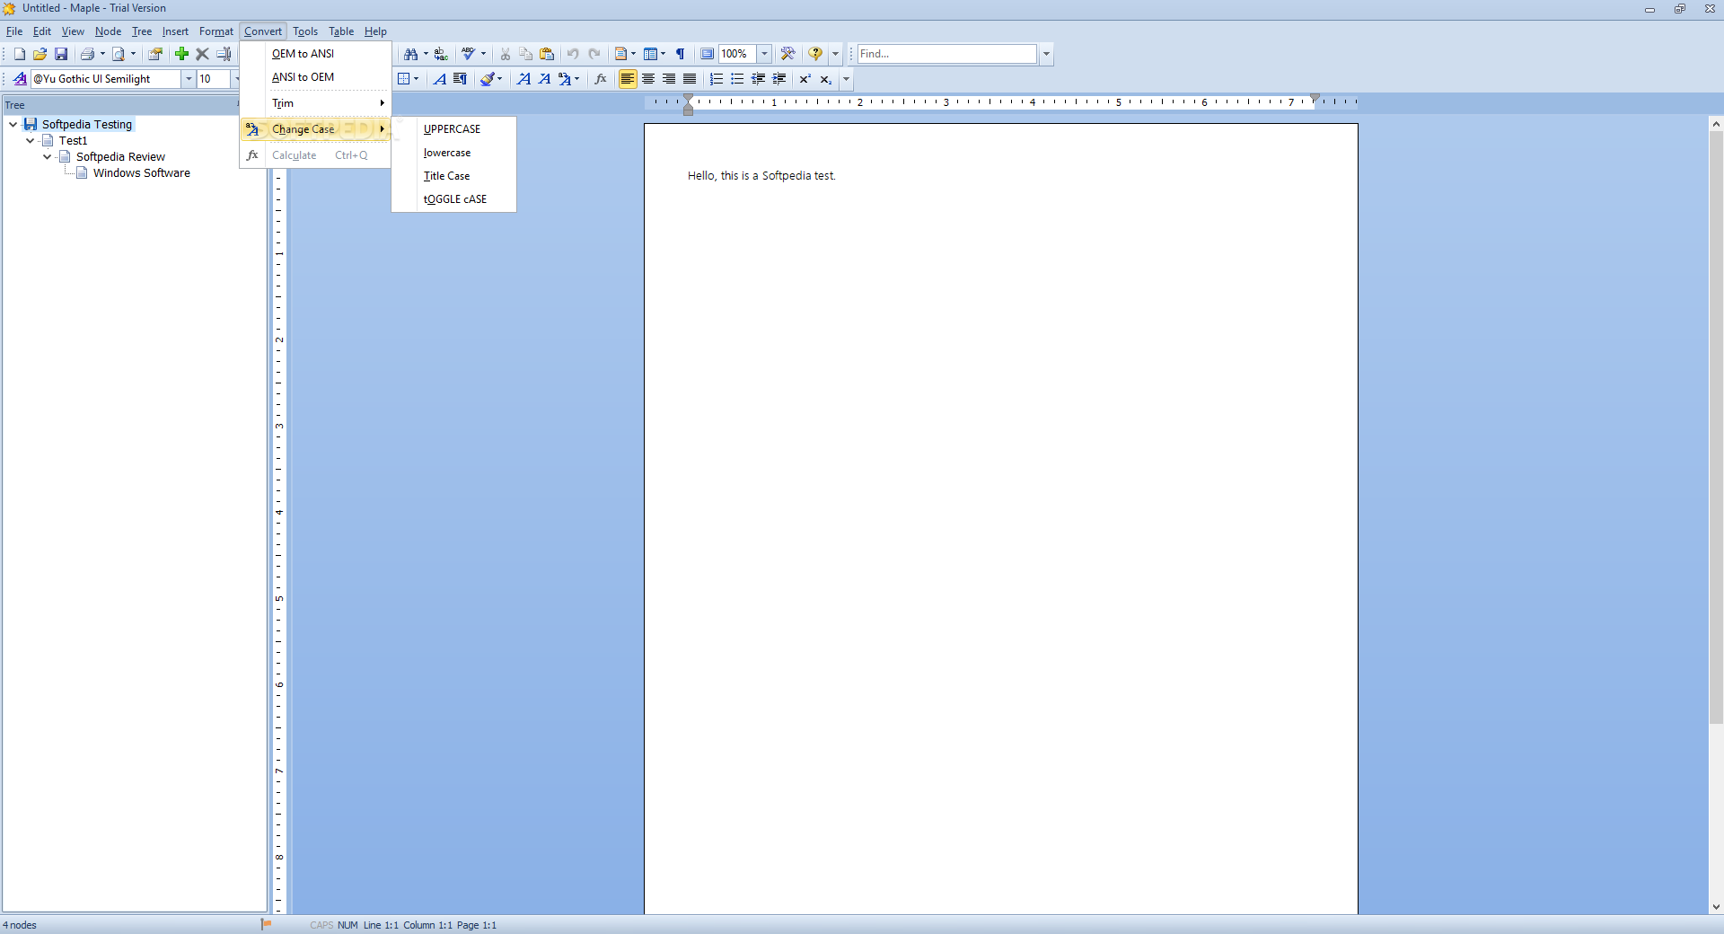Click the right indent ruler marker

1315,99
